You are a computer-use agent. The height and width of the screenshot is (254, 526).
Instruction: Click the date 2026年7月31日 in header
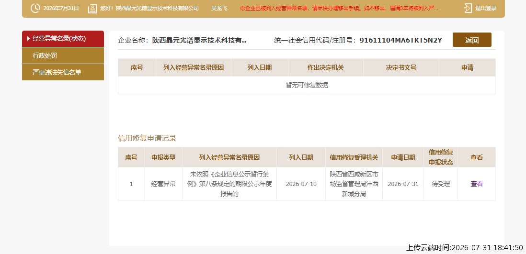[61, 8]
